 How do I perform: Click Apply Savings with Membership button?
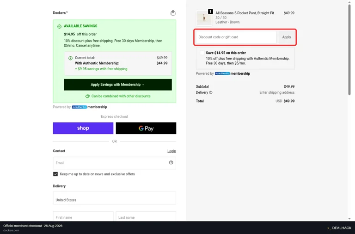tap(118, 84)
